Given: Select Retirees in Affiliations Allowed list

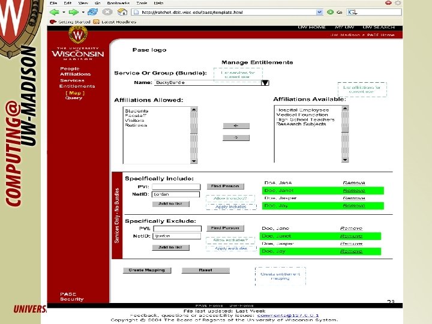Looking at the screenshot, I should (x=136, y=125).
